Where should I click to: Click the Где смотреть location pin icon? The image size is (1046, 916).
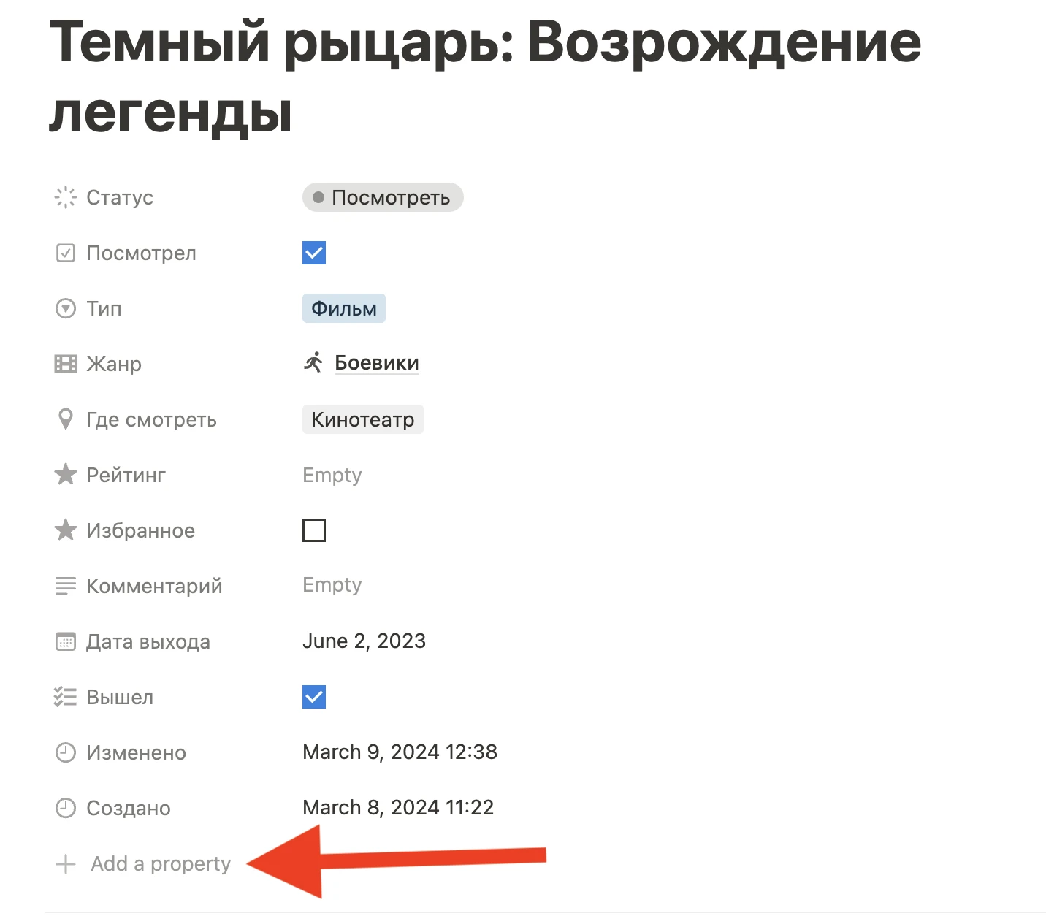pos(66,419)
